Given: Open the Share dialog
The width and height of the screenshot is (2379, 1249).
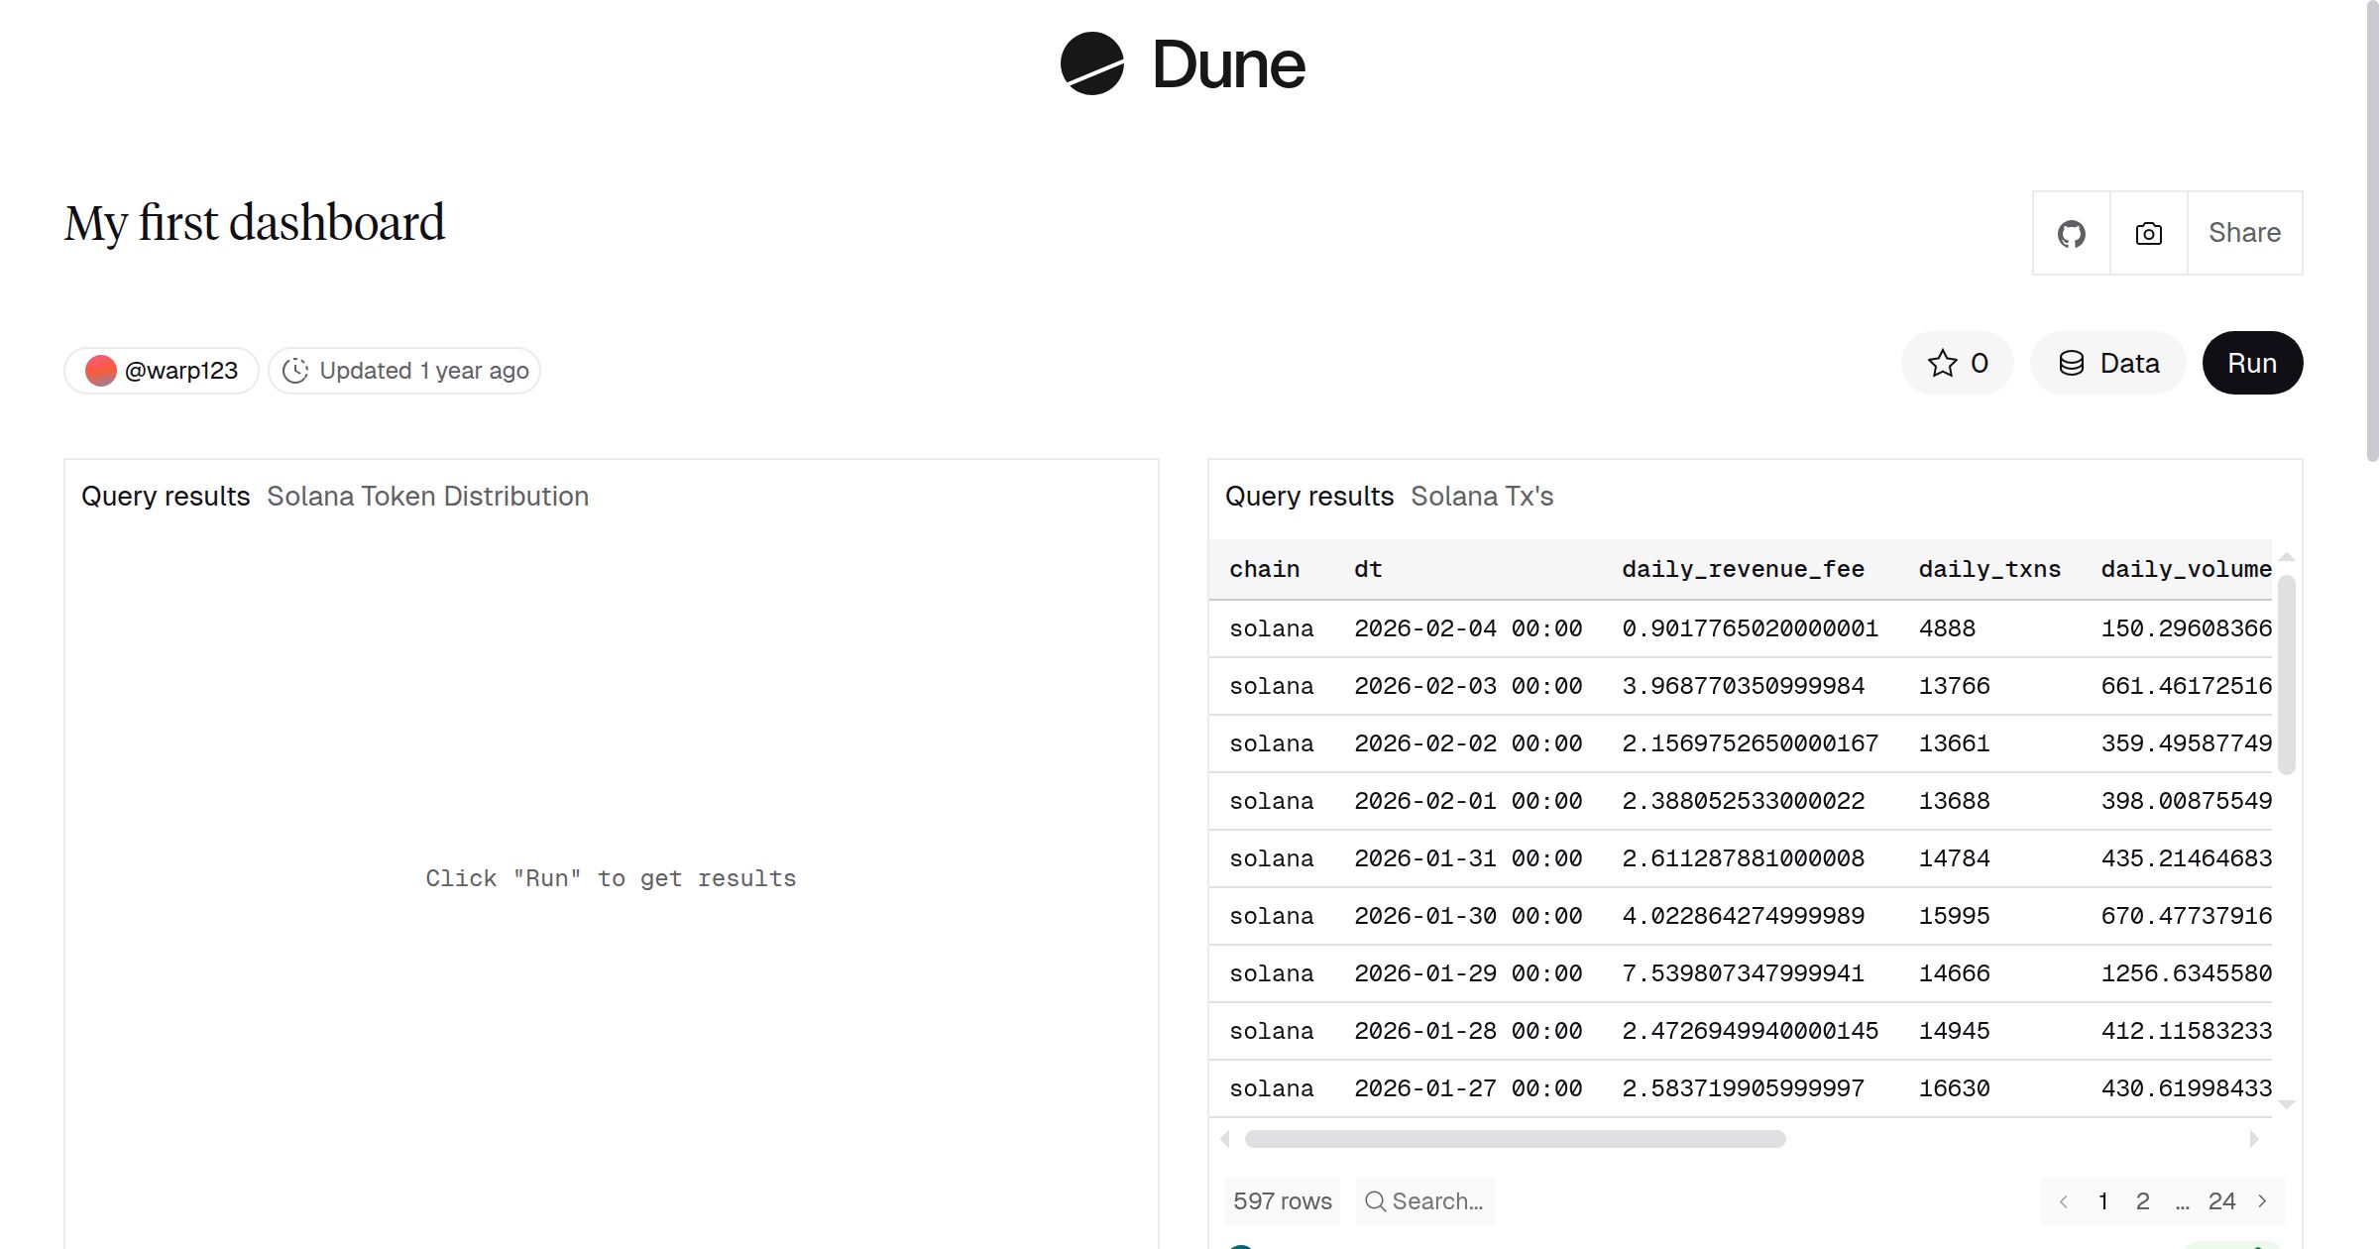Looking at the screenshot, I should coord(2243,232).
